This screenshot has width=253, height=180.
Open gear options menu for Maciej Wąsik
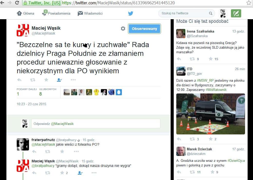(x=123, y=28)
